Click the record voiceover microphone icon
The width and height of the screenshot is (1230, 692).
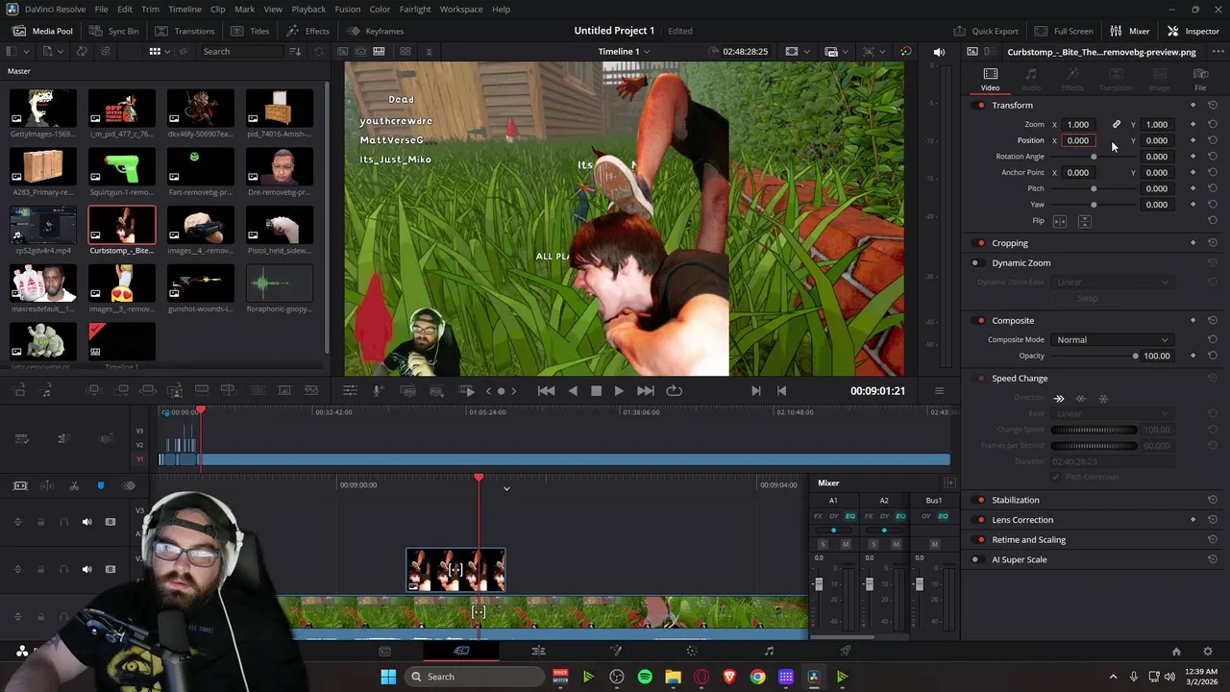point(379,390)
